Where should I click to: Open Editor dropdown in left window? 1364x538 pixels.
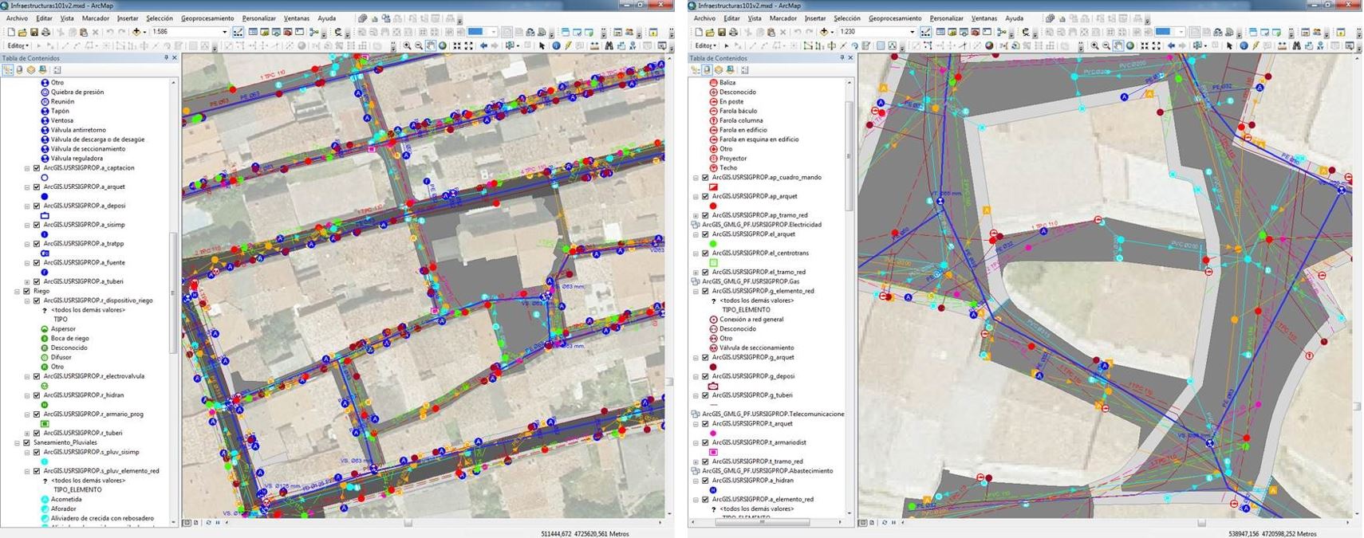(18, 45)
